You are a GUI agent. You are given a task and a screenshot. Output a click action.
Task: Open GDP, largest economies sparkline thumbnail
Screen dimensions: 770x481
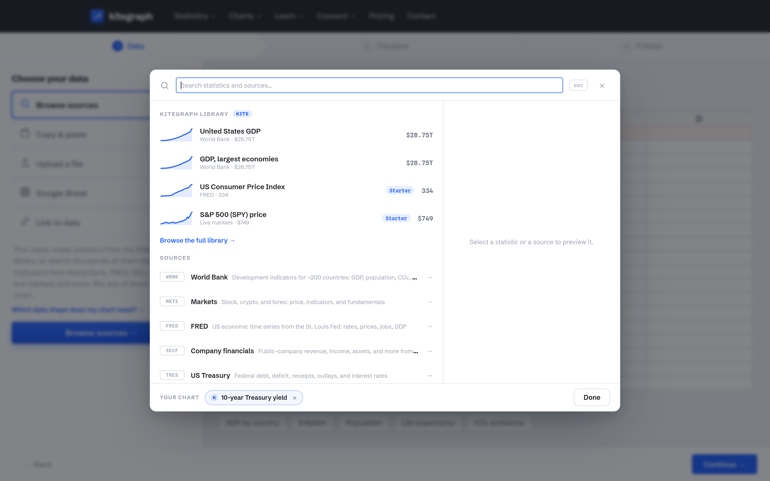[176, 163]
